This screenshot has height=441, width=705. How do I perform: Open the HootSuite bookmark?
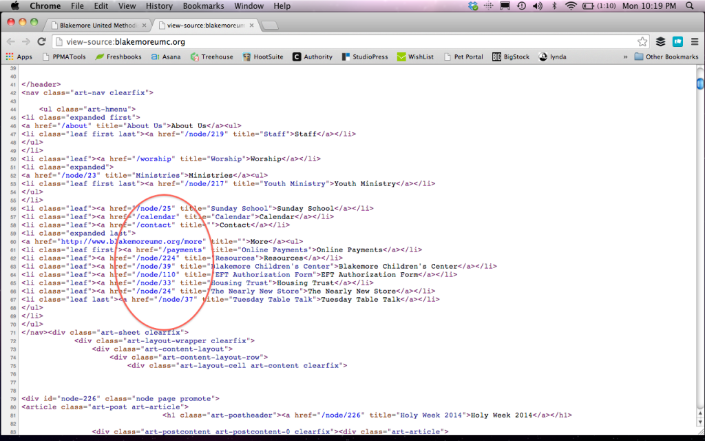(x=263, y=57)
